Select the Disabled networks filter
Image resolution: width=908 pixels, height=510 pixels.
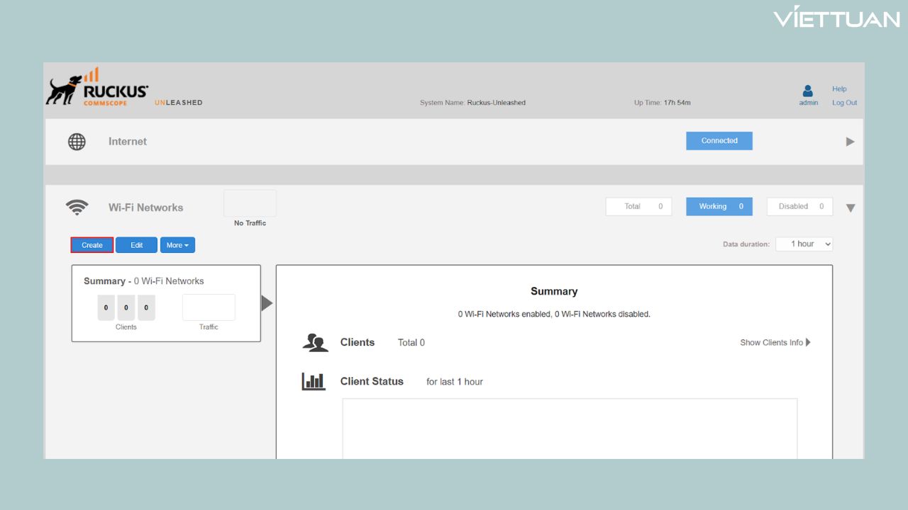pyautogui.click(x=799, y=207)
